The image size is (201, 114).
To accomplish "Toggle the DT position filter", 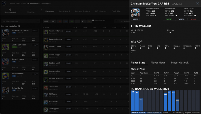I will click(x=83, y=21).
